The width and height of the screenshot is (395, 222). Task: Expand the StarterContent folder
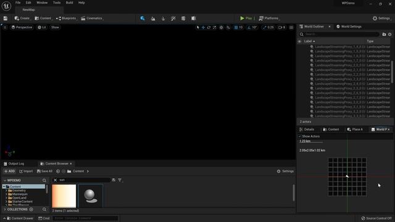tap(6, 202)
